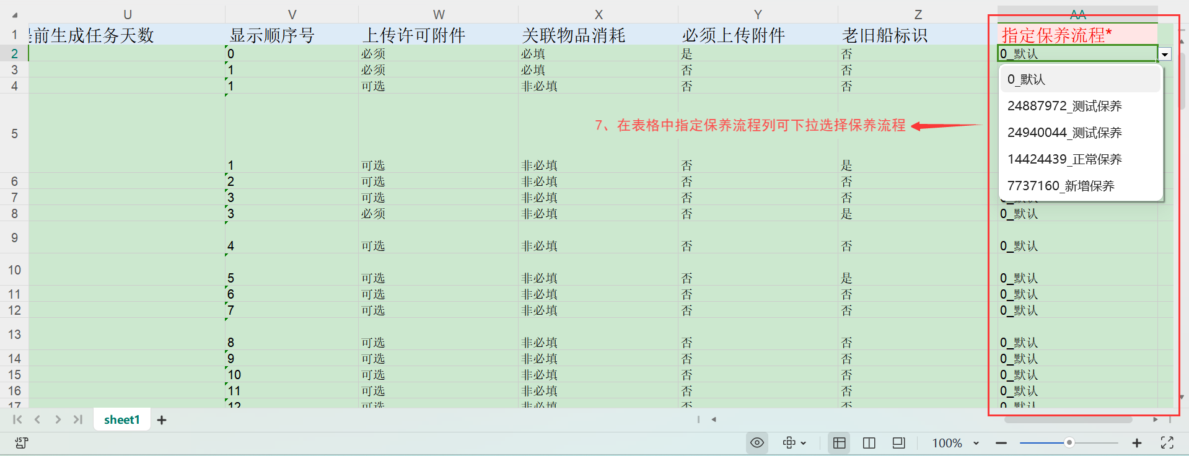
Task: Switch to page layout view icon
Action: [899, 442]
